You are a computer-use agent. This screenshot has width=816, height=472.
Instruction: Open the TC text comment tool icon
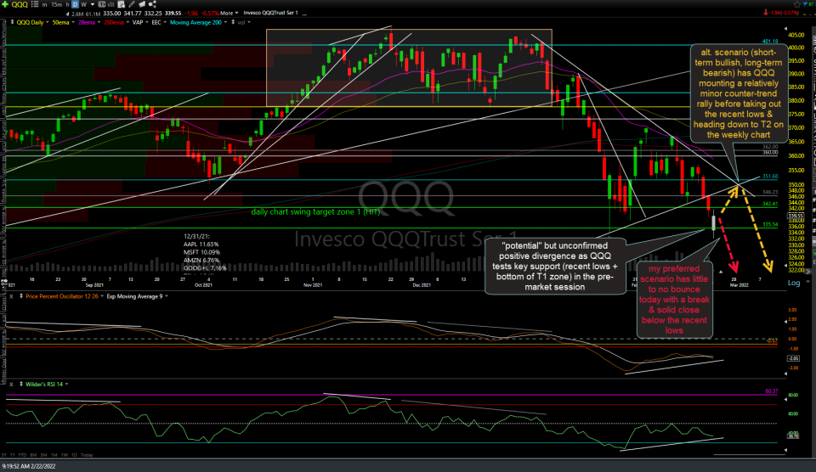[x=101, y=4]
